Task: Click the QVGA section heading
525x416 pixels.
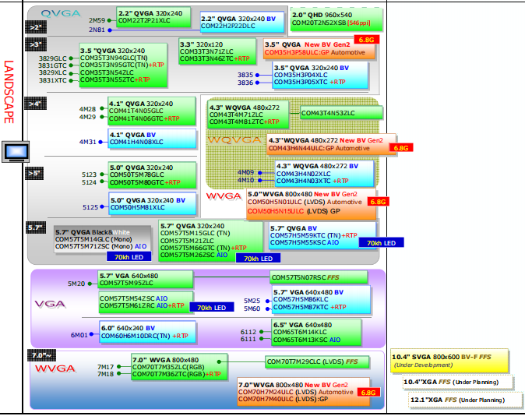Action: (61, 14)
